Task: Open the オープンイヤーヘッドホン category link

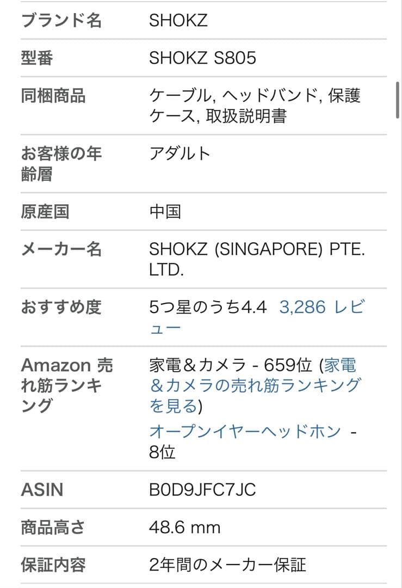Action: (245, 431)
